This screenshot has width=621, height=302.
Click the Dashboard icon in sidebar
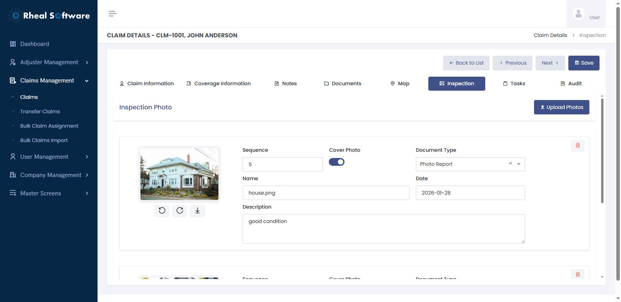pyautogui.click(x=13, y=44)
